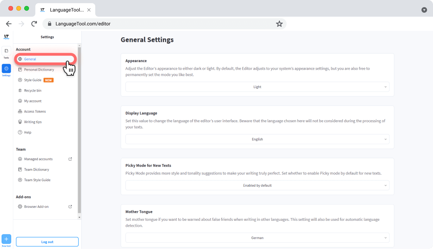Open Managed accounts external link icon
This screenshot has height=249, width=433.
(x=70, y=159)
